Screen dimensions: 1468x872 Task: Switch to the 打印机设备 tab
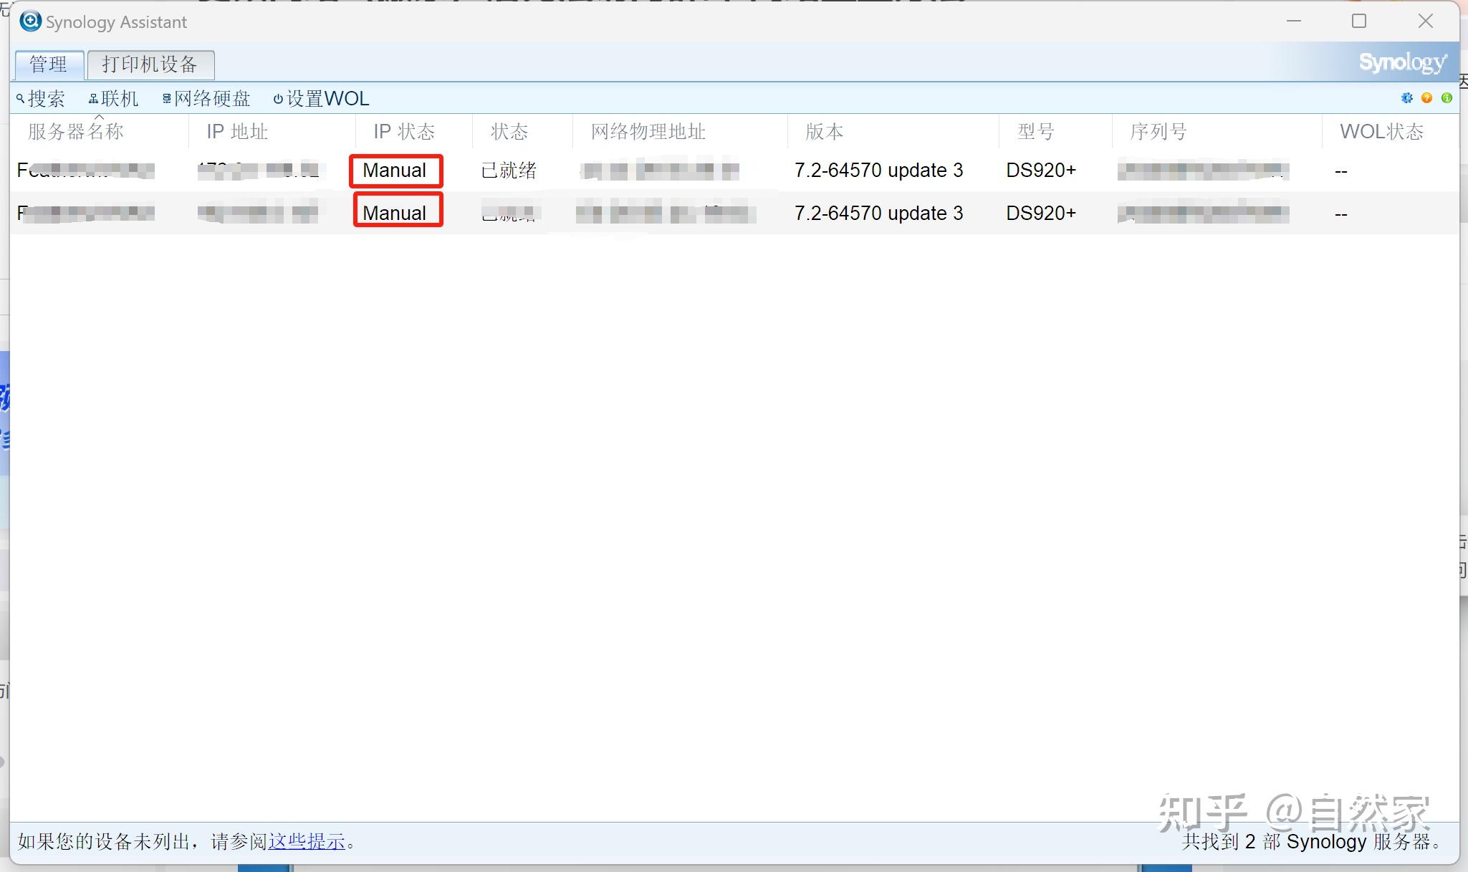[x=150, y=64]
